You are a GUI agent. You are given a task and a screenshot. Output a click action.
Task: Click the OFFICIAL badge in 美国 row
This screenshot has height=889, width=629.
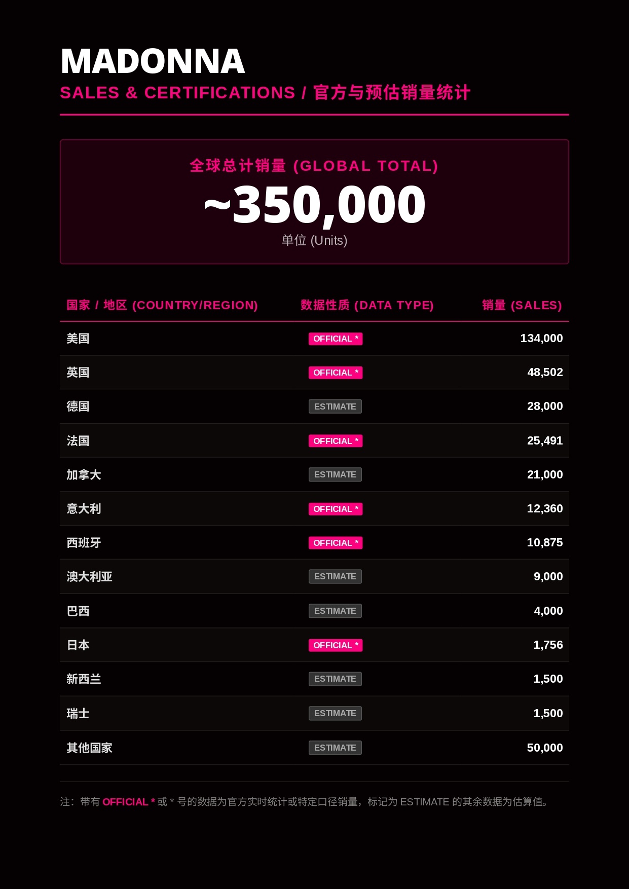point(335,339)
